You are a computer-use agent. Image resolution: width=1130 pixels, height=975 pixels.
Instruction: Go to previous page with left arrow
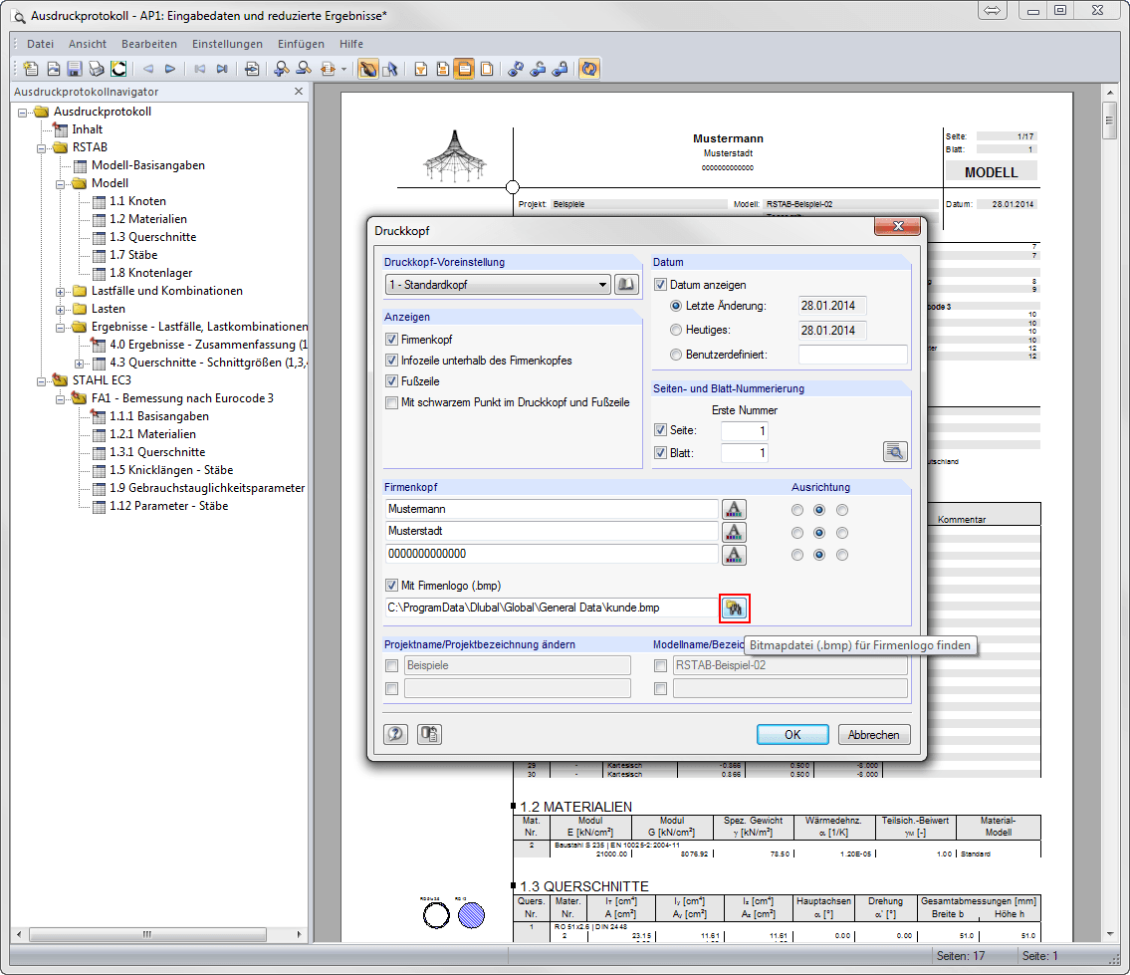tap(148, 69)
